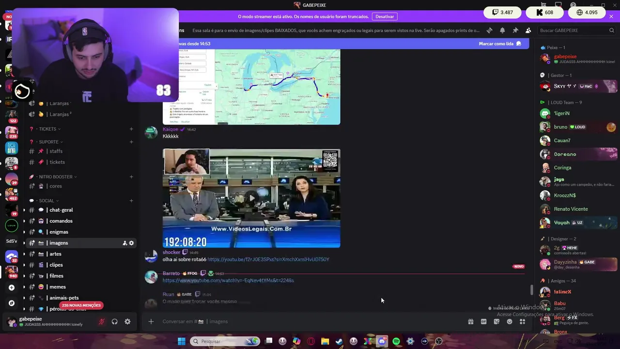This screenshot has width=620, height=349.
Task: Open Spotify from the taskbar
Action: 396,341
